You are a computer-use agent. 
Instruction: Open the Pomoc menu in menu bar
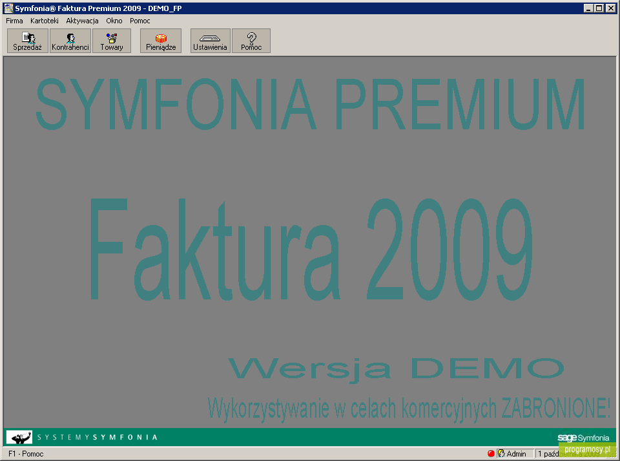(140, 21)
